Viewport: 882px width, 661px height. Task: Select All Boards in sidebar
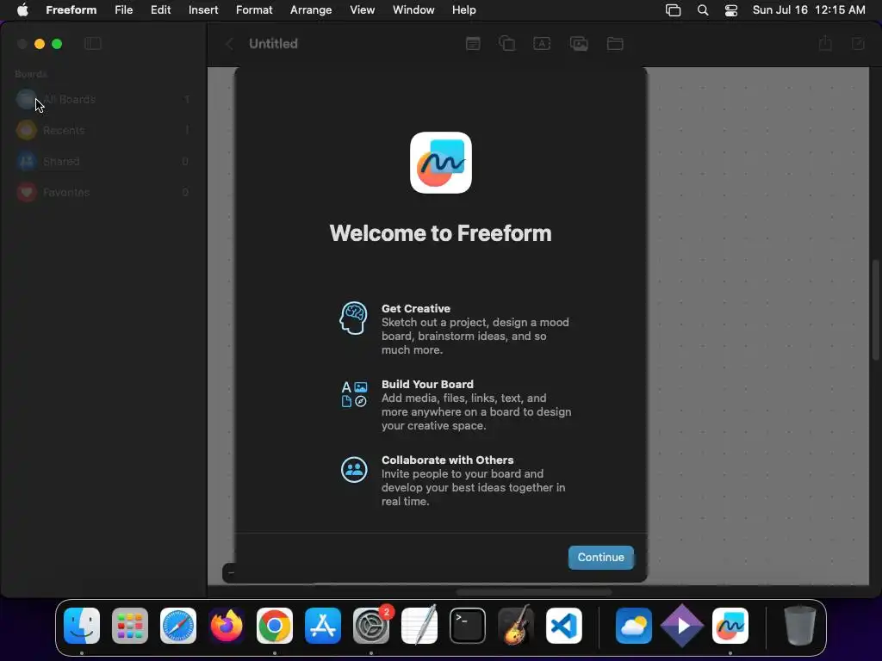(x=102, y=100)
